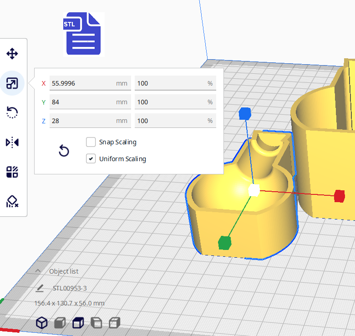Viewport: 355px width, 336px height.
Task: Switch to left side view icon
Action: pos(96,323)
